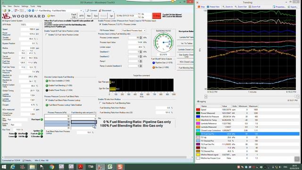Open the Settings menu

[x=25, y=6]
